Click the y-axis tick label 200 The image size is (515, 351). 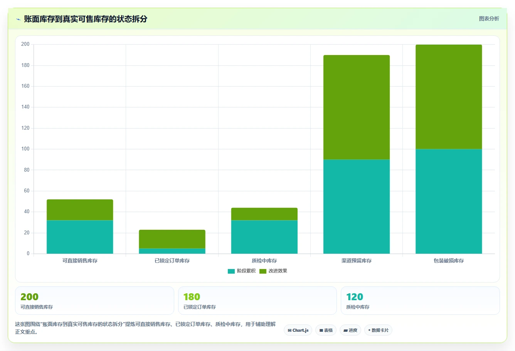click(25, 44)
